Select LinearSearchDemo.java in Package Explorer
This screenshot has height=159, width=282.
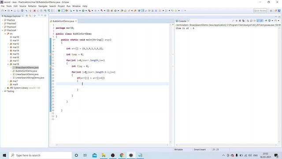point(27,74)
